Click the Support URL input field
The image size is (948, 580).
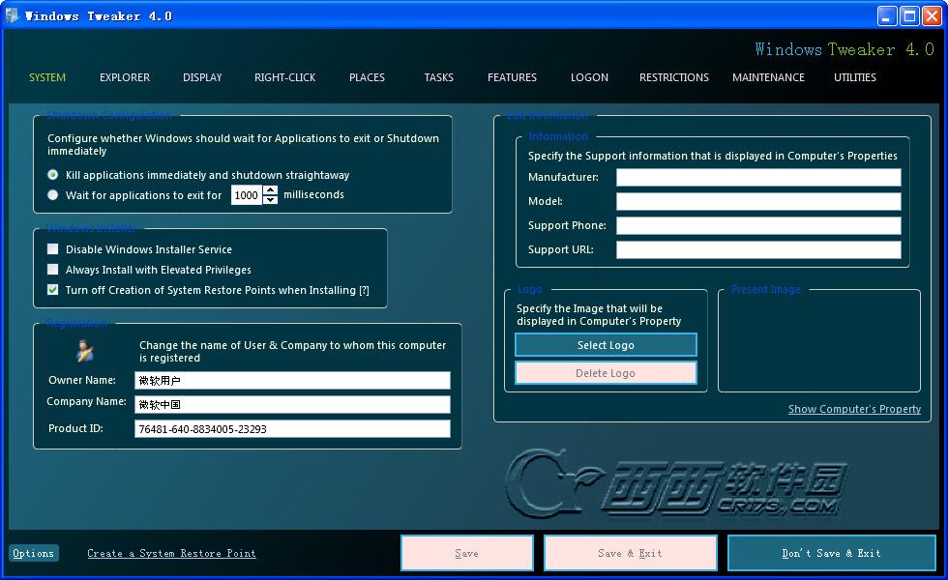pos(758,249)
